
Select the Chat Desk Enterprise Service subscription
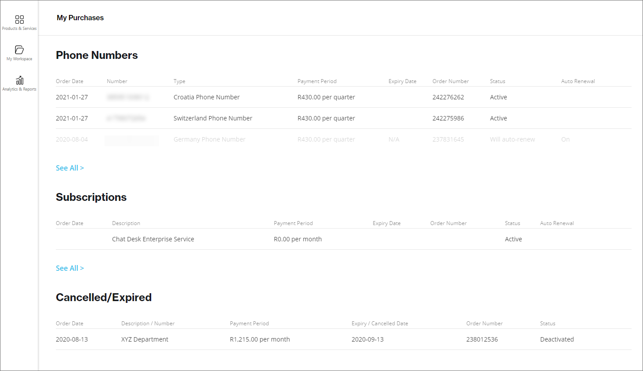pos(153,239)
